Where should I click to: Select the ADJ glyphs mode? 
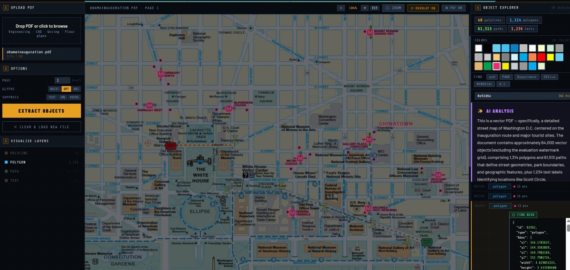click(x=76, y=89)
